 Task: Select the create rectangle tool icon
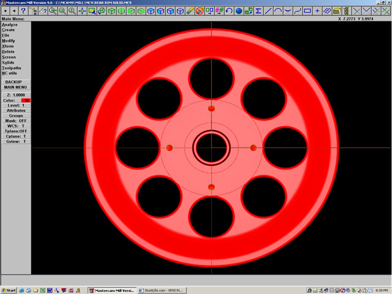307,11
